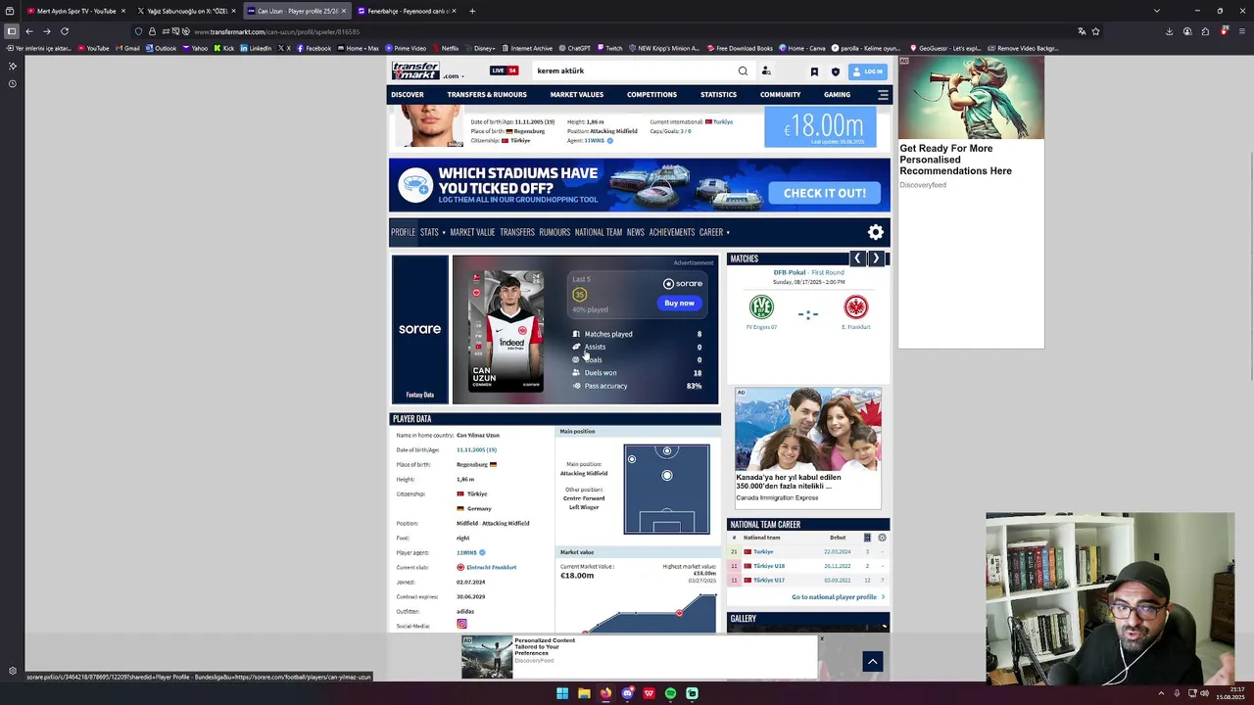Open Türkiye U18 national team link
Image resolution: width=1254 pixels, height=705 pixels.
tap(769, 566)
